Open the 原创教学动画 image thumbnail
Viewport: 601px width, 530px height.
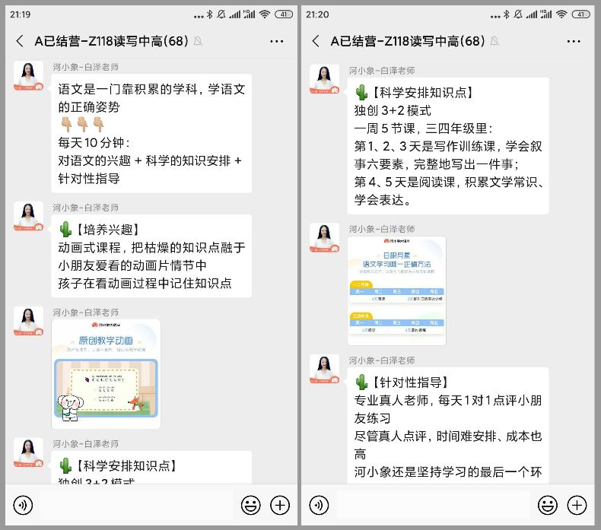[x=107, y=374]
